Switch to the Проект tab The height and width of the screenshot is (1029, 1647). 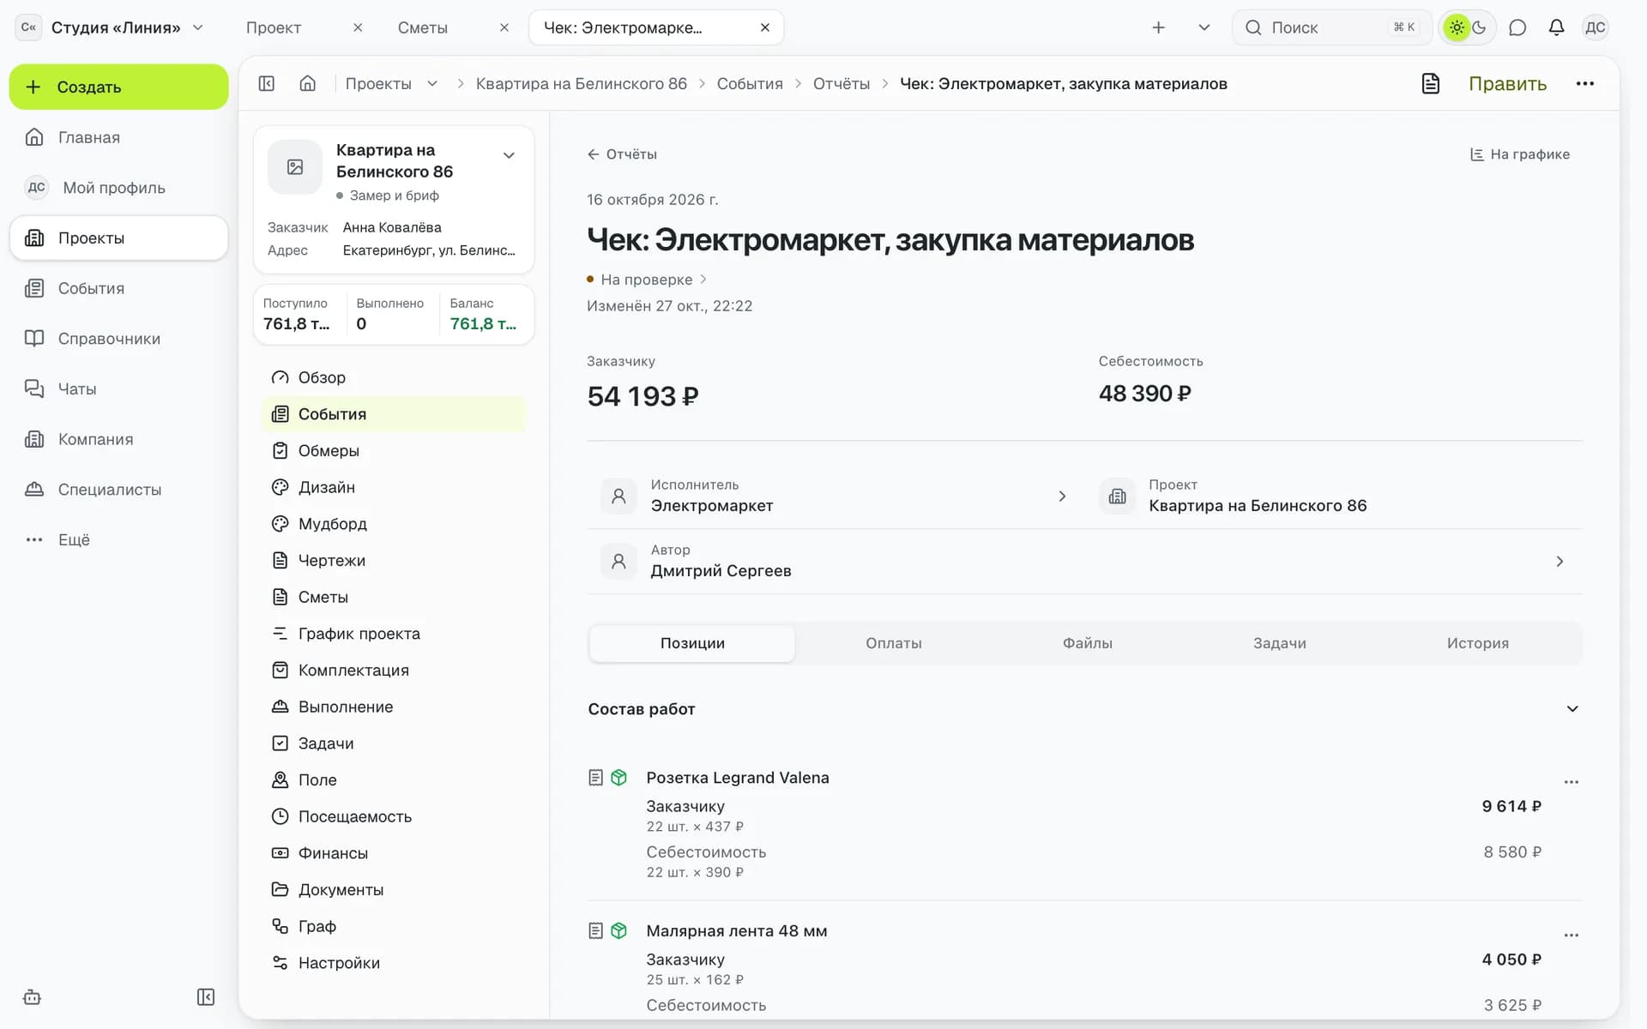coord(274,27)
